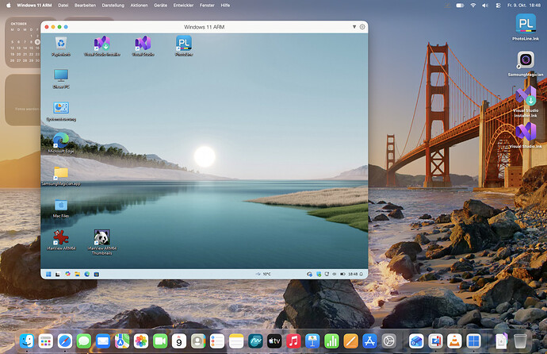This screenshot has width=547, height=354.
Task: Open App Store in the Dock
Action: tap(369, 341)
